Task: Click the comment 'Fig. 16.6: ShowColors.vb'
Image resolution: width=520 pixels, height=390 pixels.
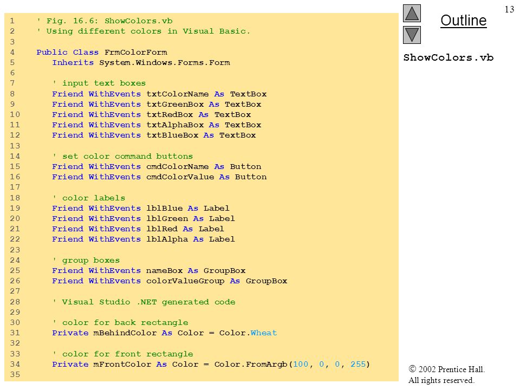Action: click(105, 21)
